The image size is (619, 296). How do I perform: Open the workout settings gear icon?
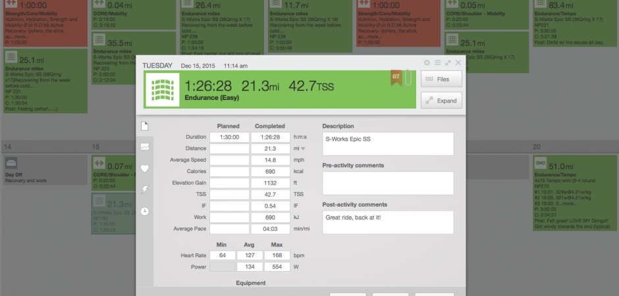pos(427,62)
